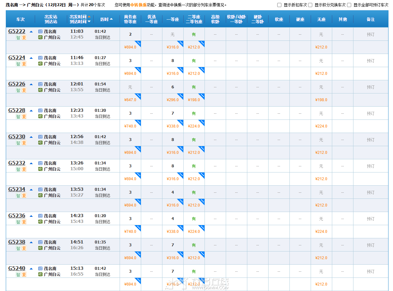Click the 过 station icon in G5226 row
The width and height of the screenshot is (393, 291).
coord(40,84)
